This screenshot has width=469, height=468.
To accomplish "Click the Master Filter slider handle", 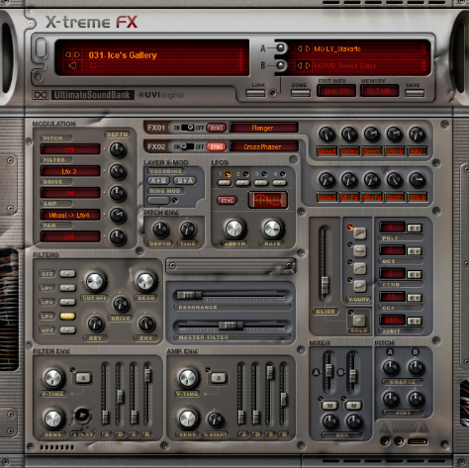I will (x=231, y=326).
